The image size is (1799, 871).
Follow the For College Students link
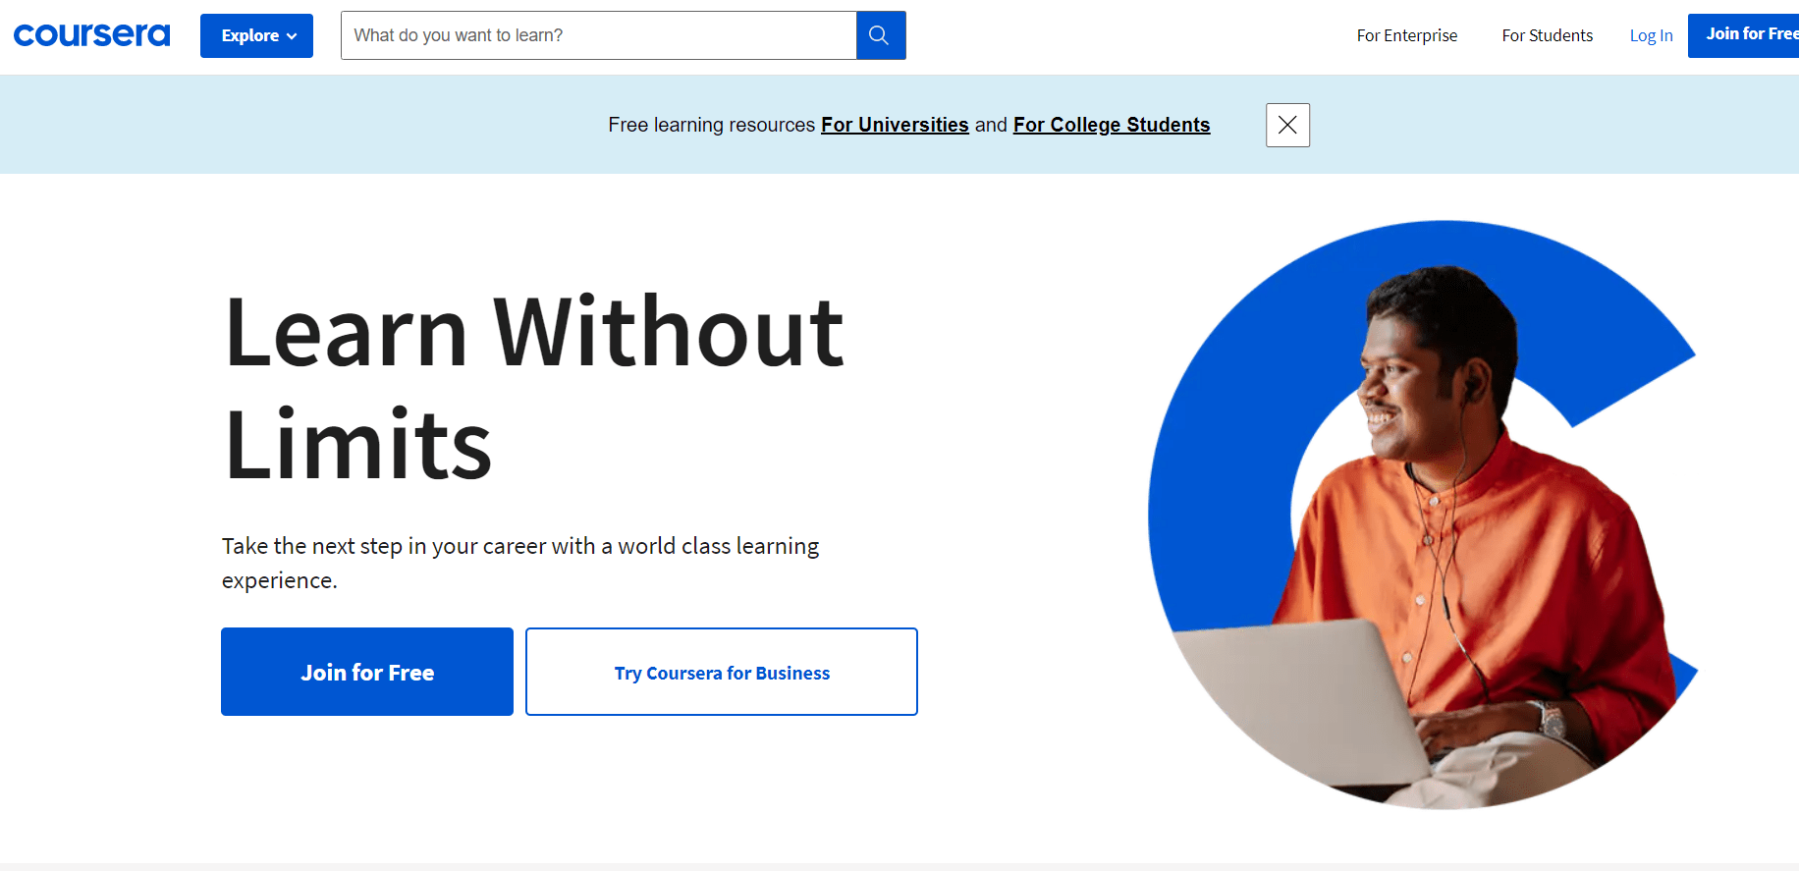1111,125
